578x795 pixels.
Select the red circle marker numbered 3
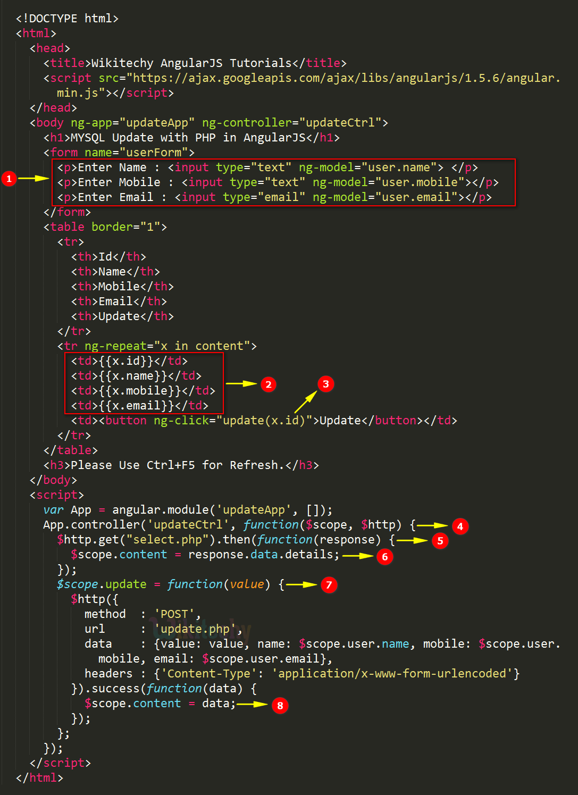click(325, 384)
